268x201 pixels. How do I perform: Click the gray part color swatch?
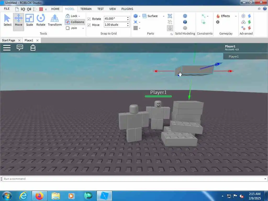tap(136, 28)
